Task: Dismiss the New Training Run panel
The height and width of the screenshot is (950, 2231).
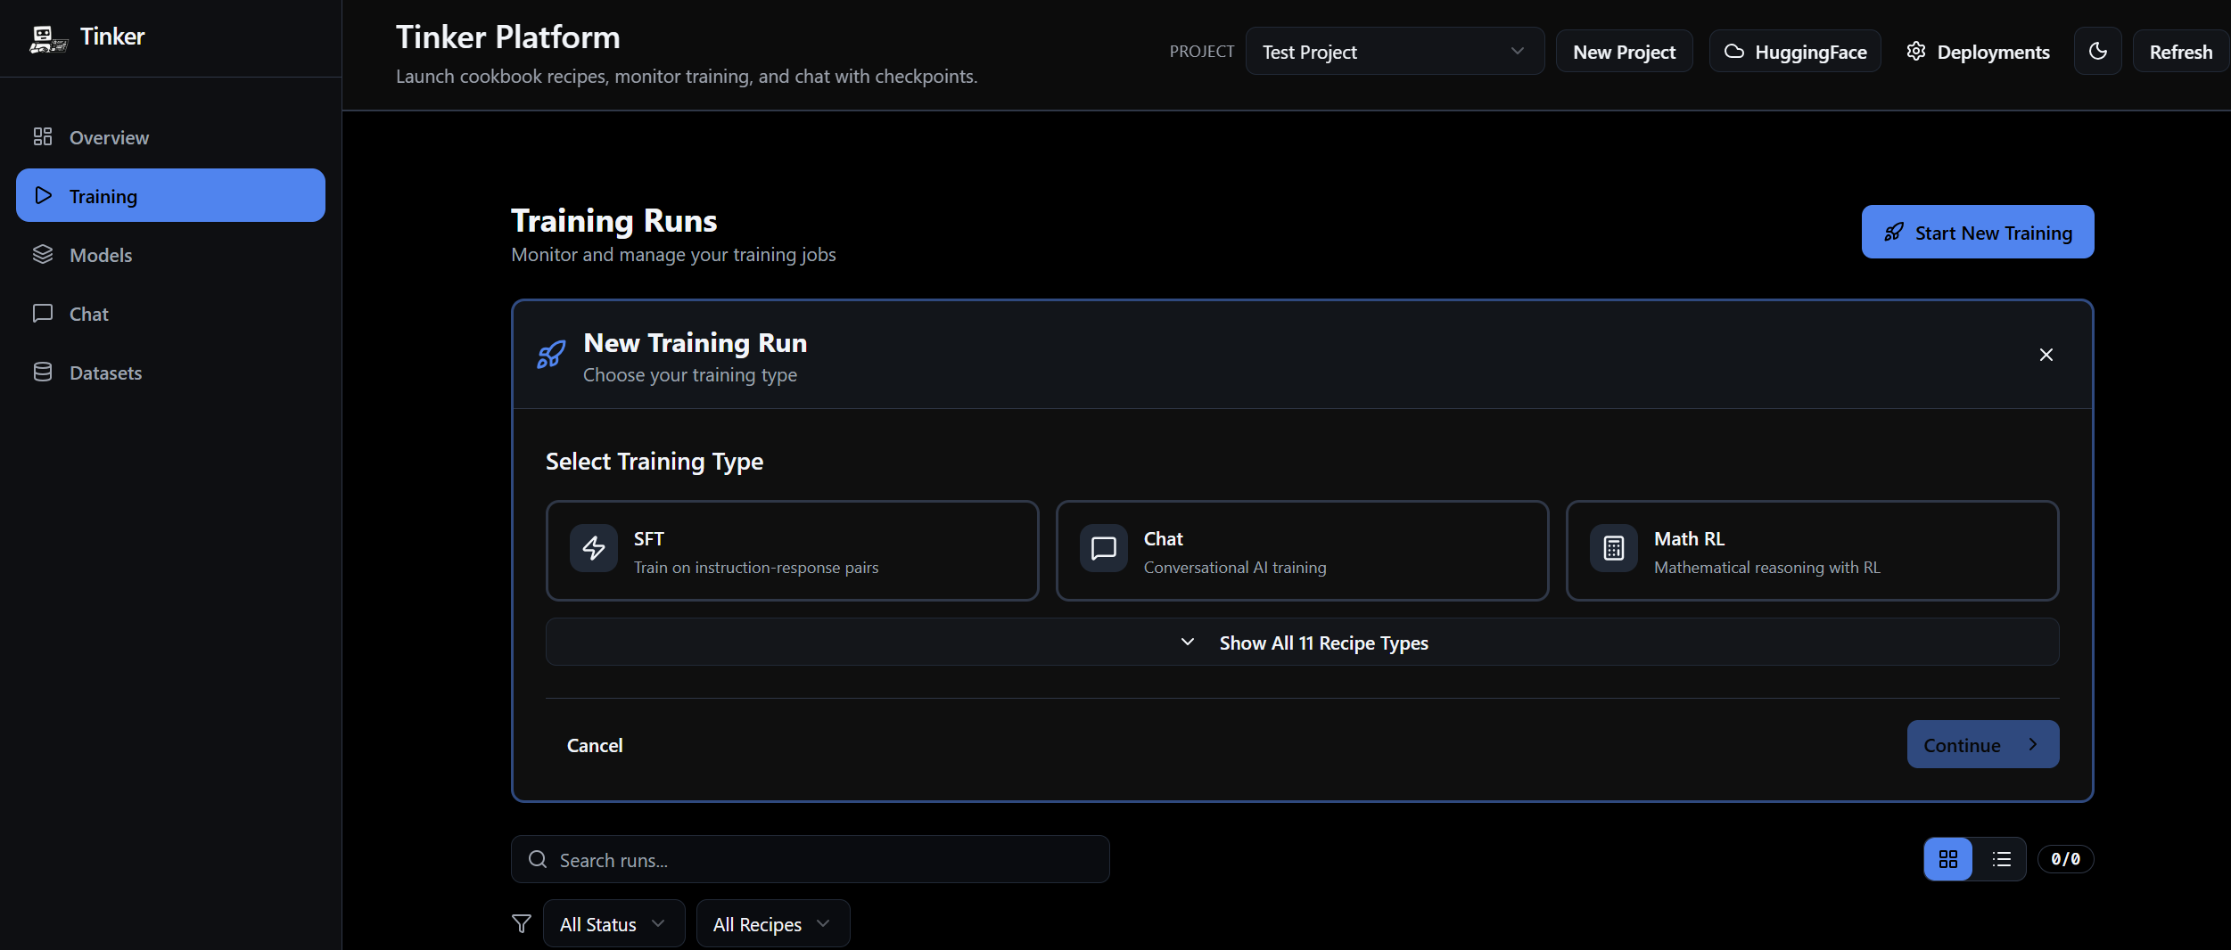Action: click(2046, 355)
